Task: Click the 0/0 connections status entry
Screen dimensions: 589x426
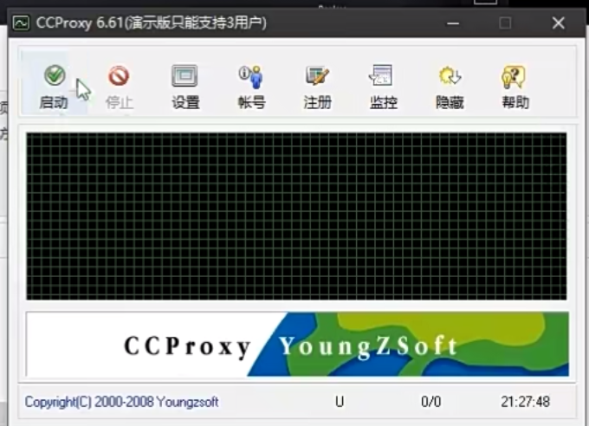Action: [x=430, y=402]
